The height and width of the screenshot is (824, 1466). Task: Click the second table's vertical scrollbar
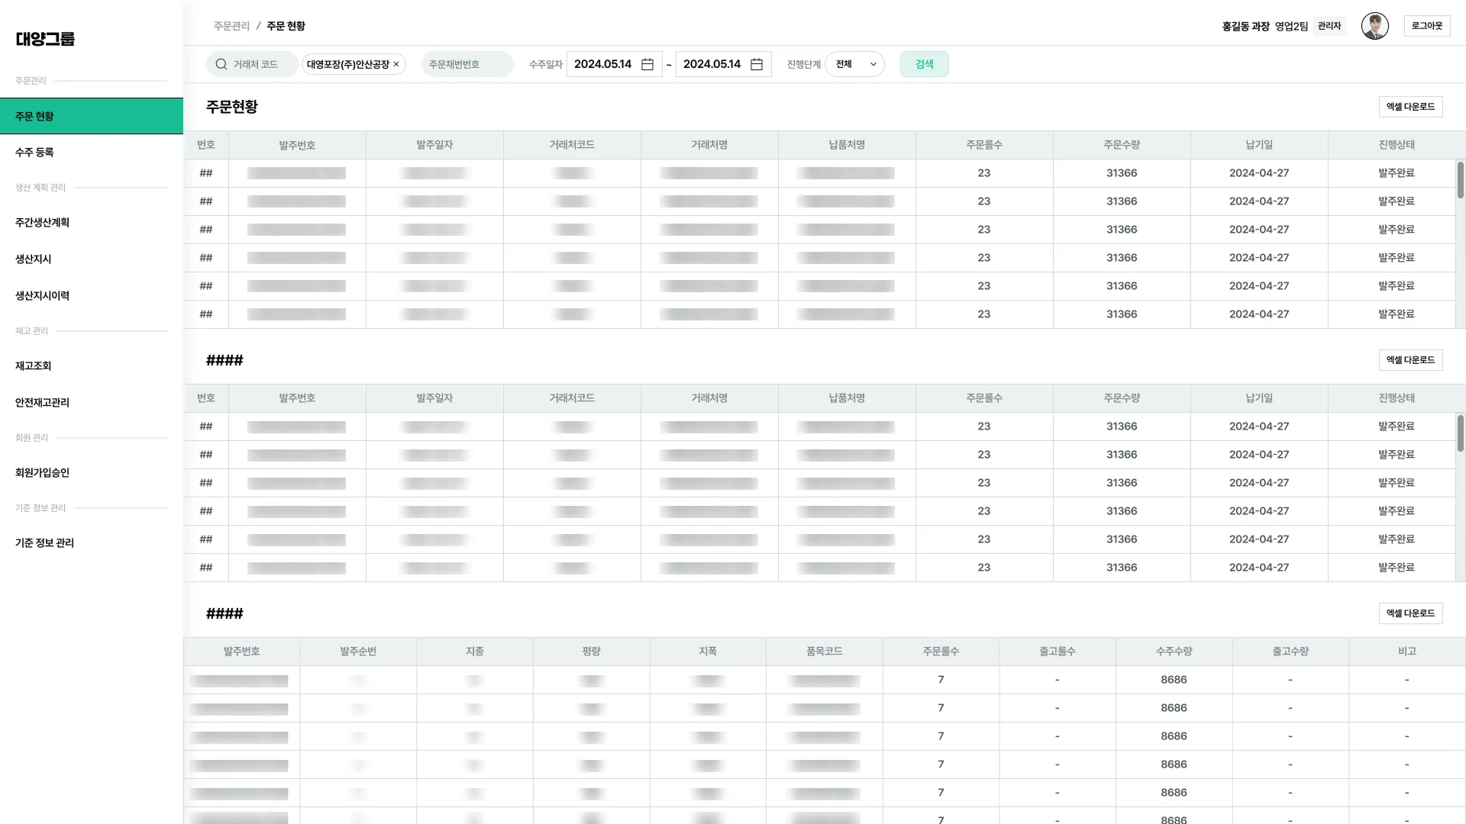pos(1460,433)
